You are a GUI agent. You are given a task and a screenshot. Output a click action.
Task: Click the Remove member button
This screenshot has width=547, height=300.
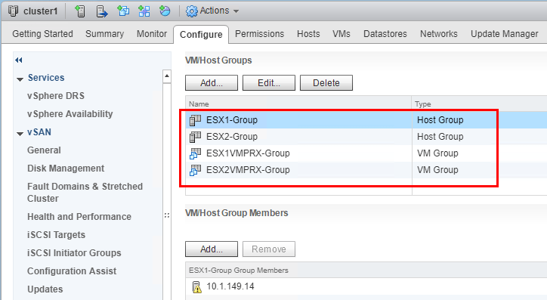click(269, 249)
